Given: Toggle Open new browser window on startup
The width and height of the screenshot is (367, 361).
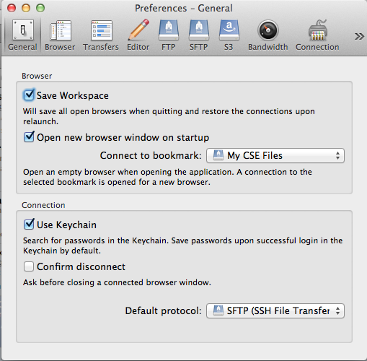Looking at the screenshot, I should pos(29,137).
